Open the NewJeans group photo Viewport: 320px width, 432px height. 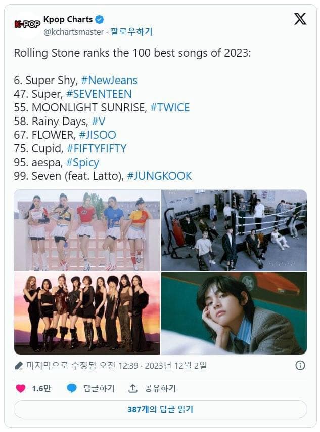[87, 230]
